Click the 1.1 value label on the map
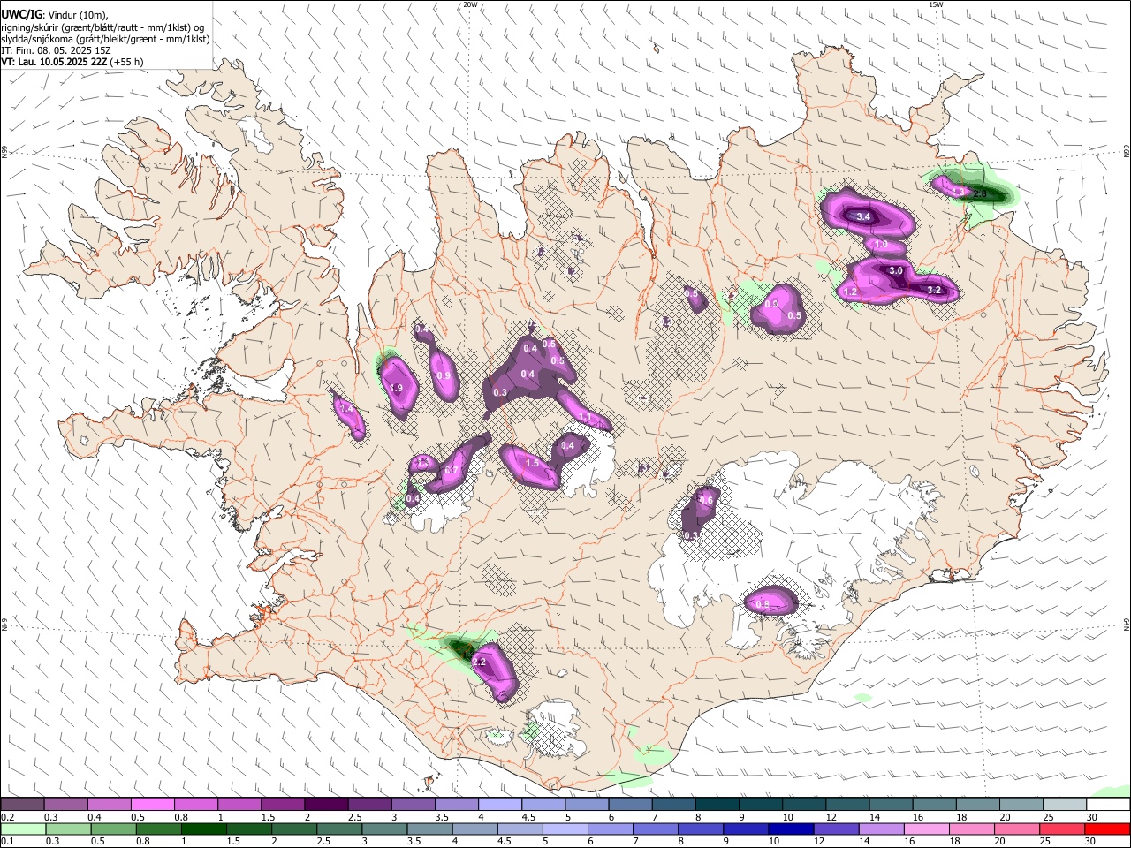1131x848 pixels. pos(585,417)
